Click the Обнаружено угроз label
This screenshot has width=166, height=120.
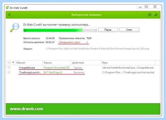coord(70,42)
